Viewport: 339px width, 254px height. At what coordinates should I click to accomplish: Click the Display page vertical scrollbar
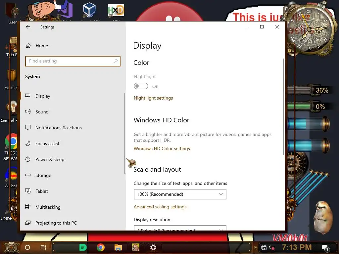click(x=284, y=106)
